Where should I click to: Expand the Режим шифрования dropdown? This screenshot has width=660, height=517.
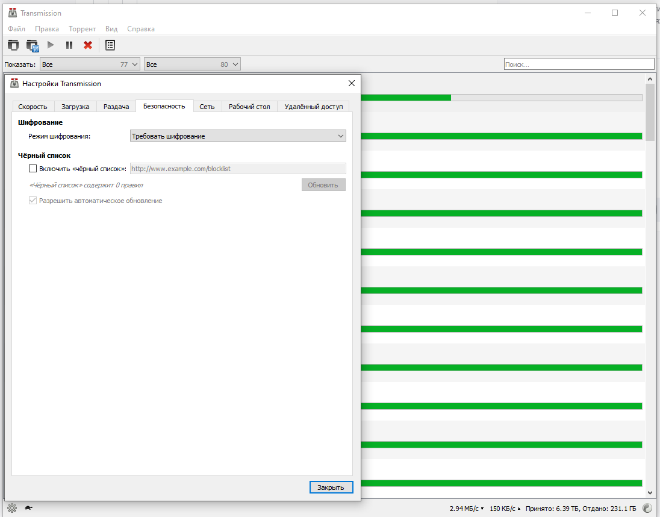238,136
